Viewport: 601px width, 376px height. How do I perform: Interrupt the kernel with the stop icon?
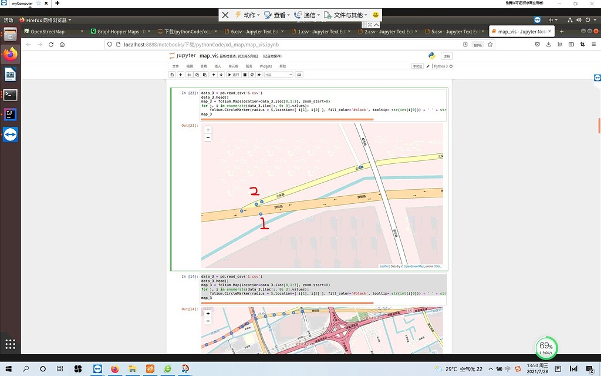coord(245,75)
